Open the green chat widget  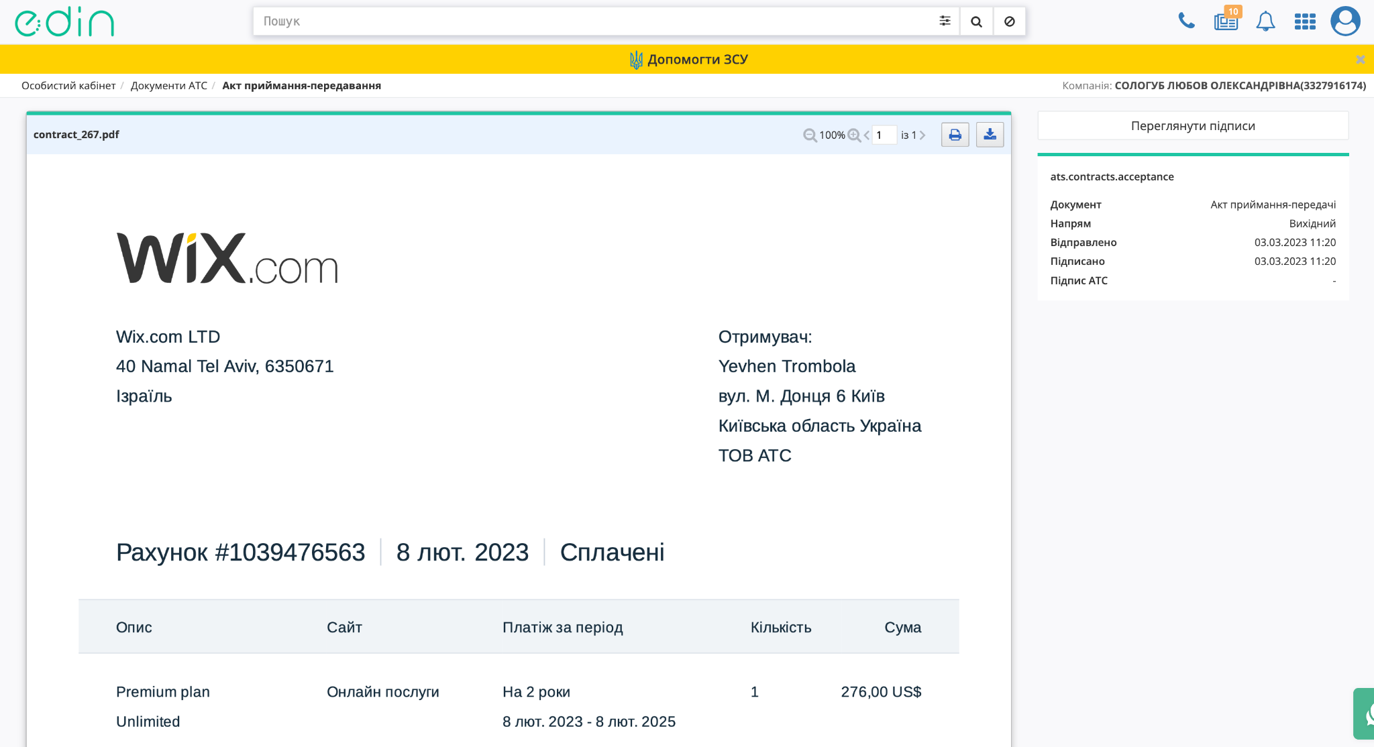[x=1364, y=713]
